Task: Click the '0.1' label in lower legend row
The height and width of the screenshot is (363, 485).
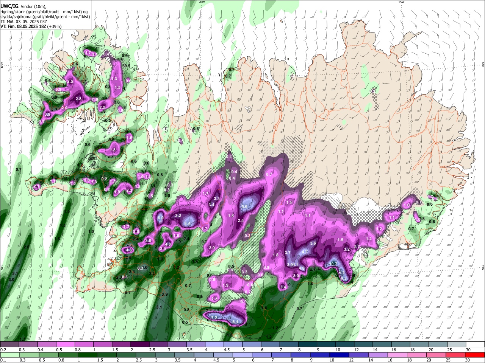Action: [3, 360]
